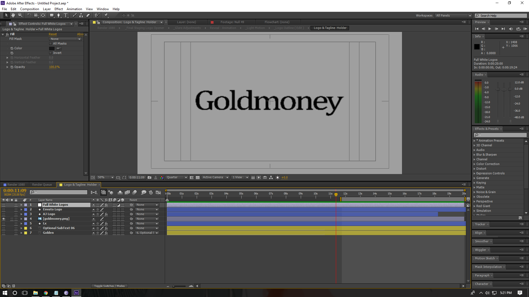Hide the goldmoney.png layer
Viewport: 529px width, 297px height.
tap(4, 219)
